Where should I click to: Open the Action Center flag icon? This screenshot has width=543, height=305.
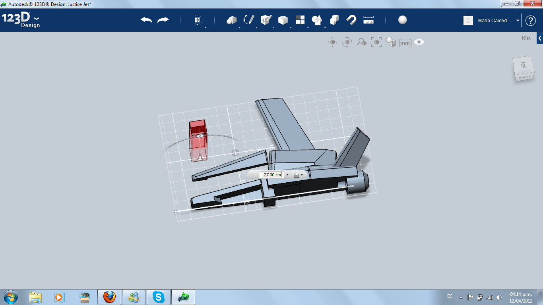[x=470, y=297]
